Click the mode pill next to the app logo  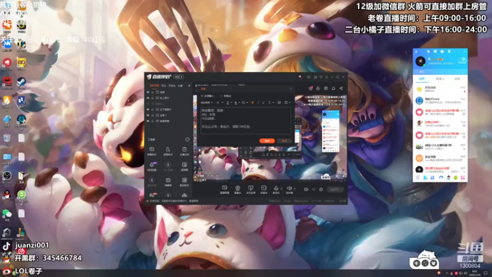click(x=178, y=77)
